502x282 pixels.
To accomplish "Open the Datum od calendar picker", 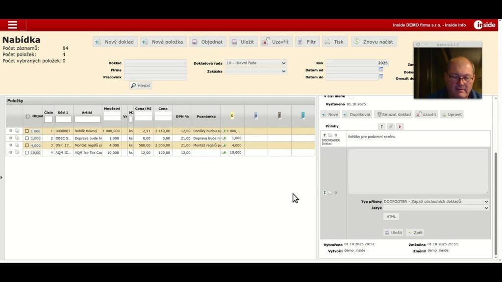I will tap(381, 70).
